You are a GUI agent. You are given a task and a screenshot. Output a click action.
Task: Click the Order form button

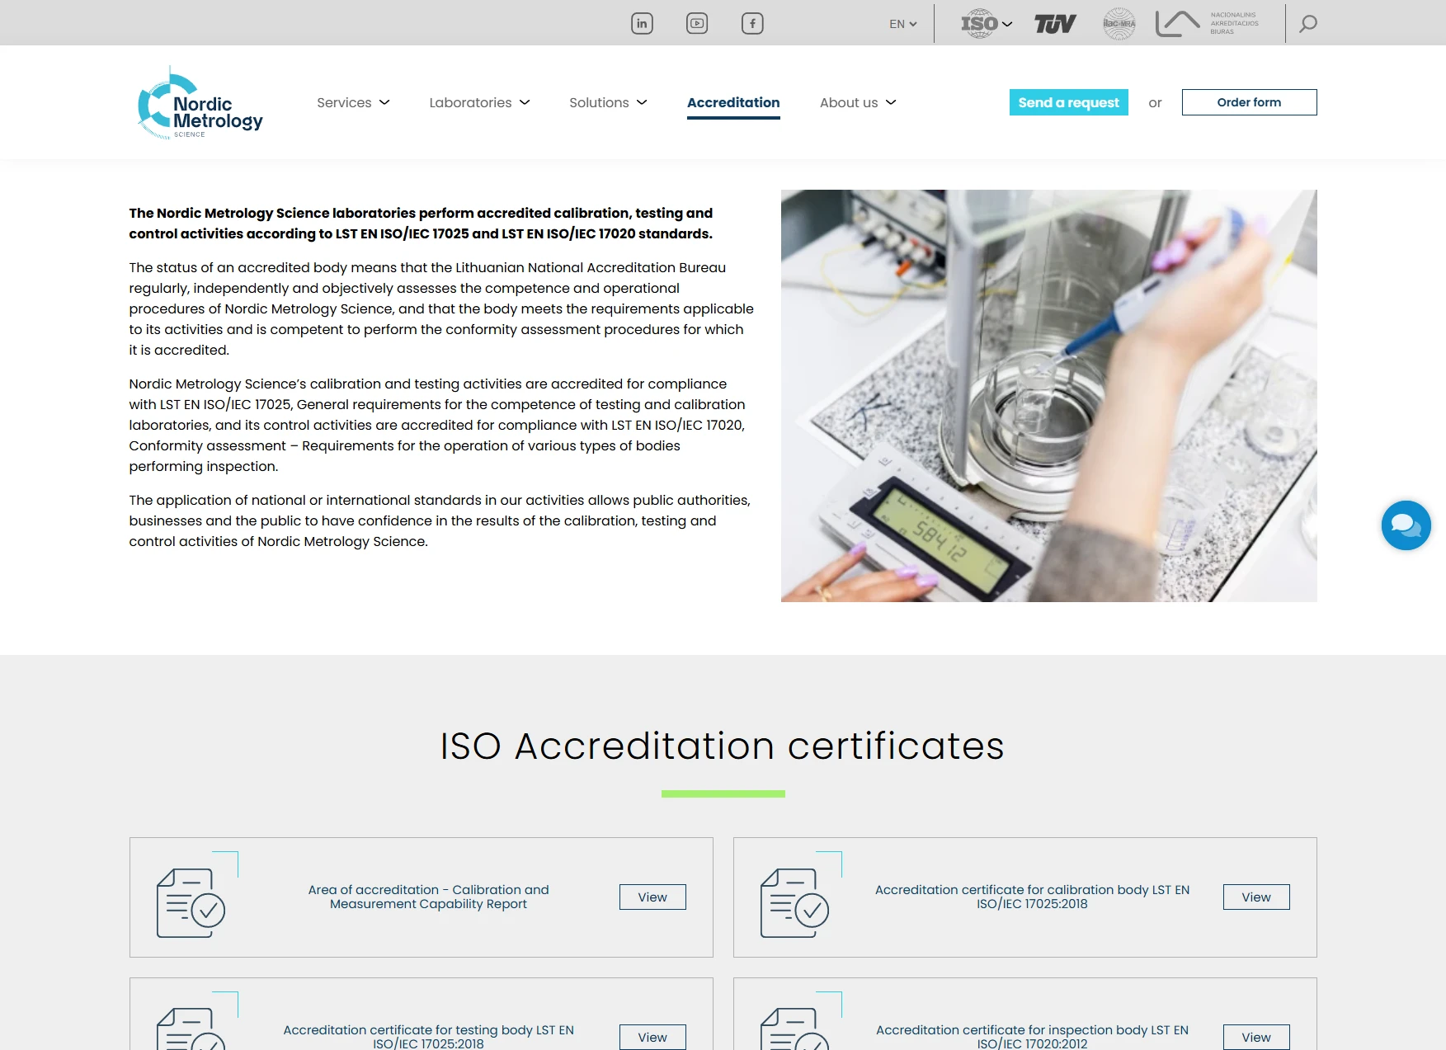[1249, 102]
